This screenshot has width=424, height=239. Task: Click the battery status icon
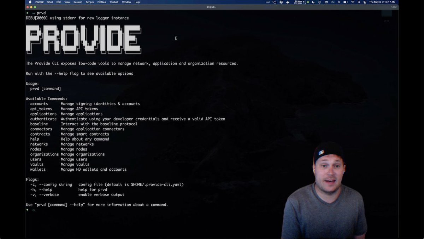pos(345,2)
